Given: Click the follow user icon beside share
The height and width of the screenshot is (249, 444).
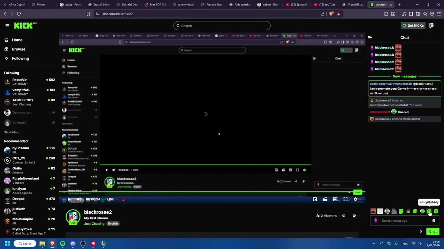Looking at the screenshot, I should coord(354,216).
